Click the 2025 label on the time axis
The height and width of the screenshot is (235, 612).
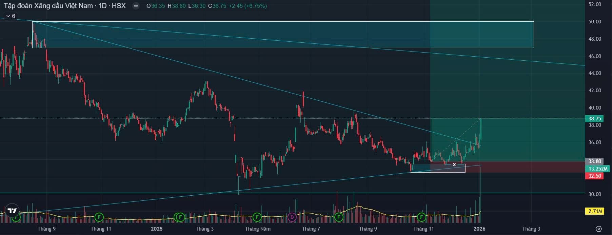click(157, 229)
